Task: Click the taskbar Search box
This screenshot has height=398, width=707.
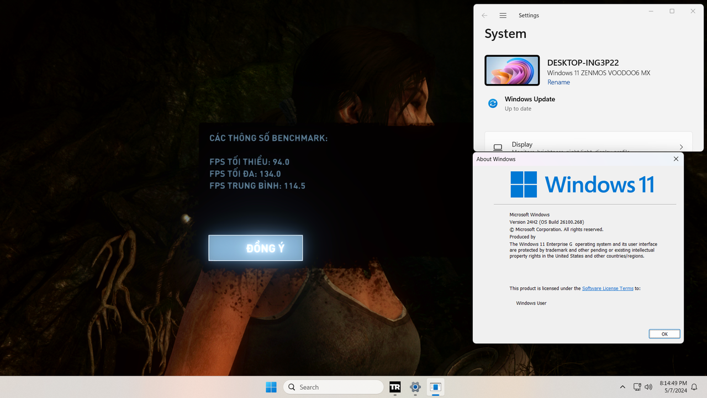Action: (333, 387)
